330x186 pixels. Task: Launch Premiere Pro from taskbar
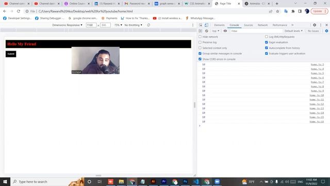[x=164, y=181]
